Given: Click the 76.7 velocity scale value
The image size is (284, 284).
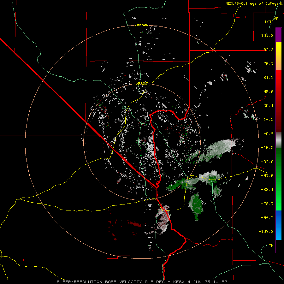Looking at the screenshot, I should point(269,63).
